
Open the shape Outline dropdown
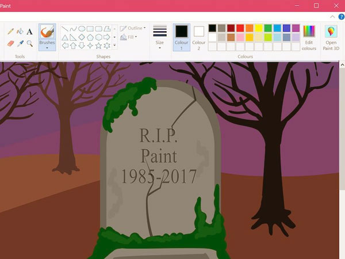click(133, 28)
